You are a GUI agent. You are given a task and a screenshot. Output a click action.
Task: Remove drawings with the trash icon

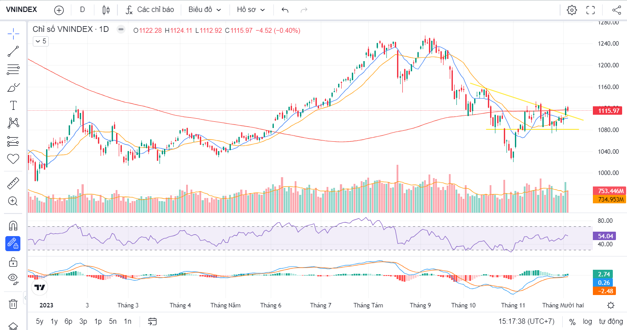point(13,304)
